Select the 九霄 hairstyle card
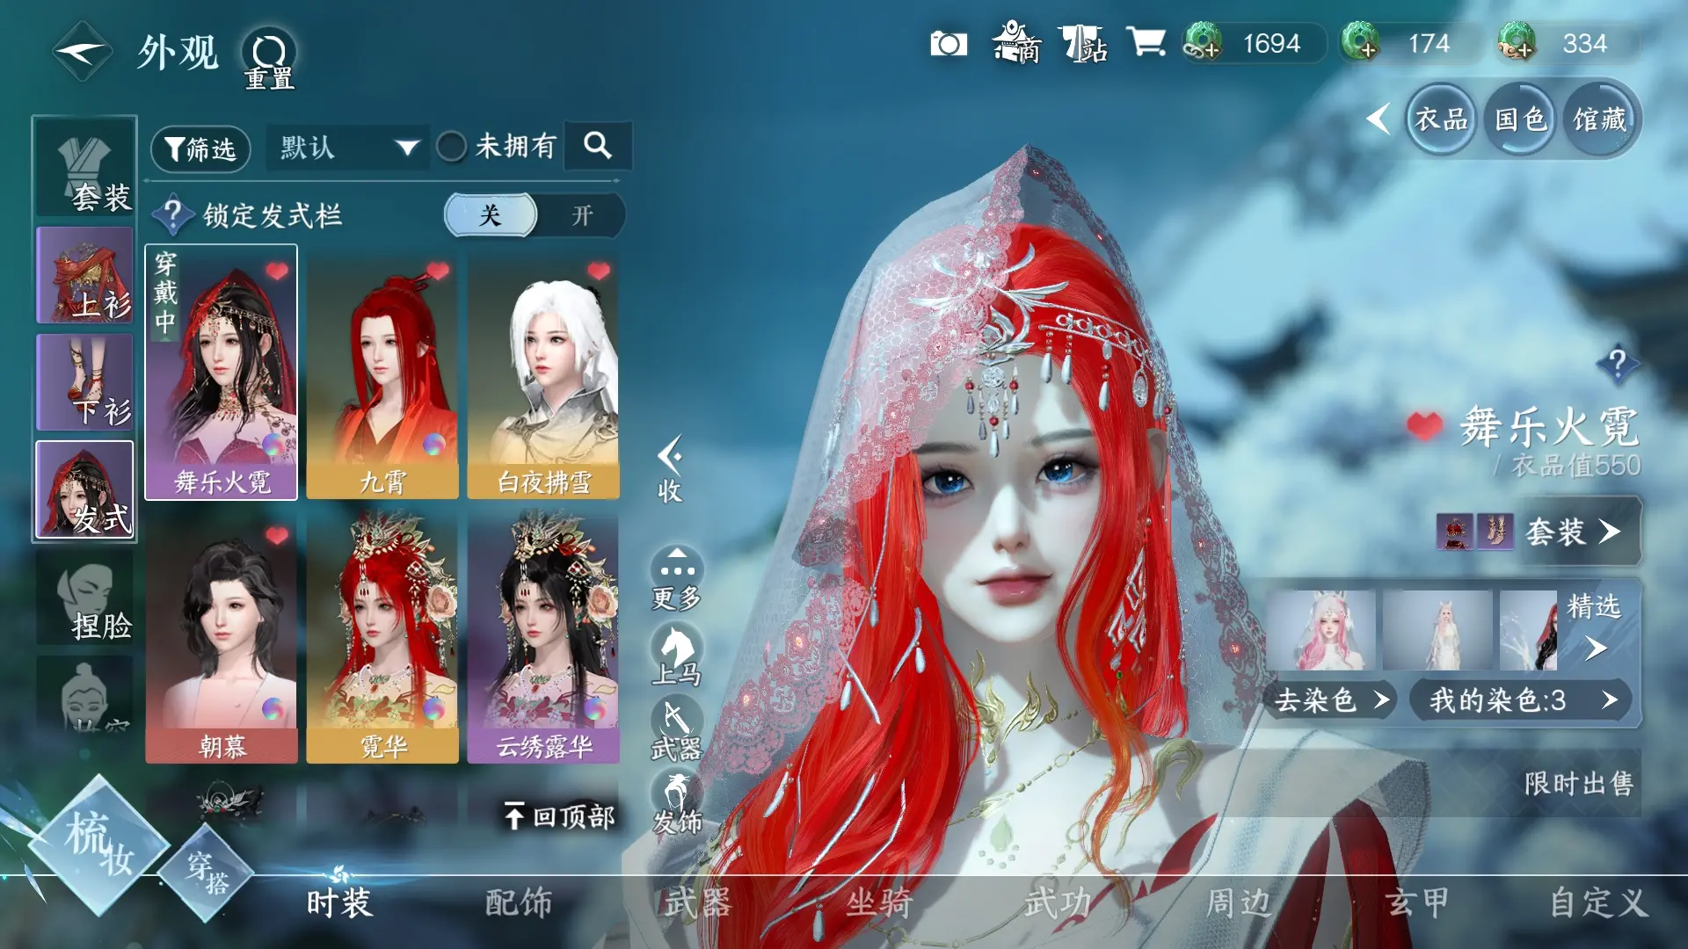The height and width of the screenshot is (949, 1688). click(x=382, y=374)
